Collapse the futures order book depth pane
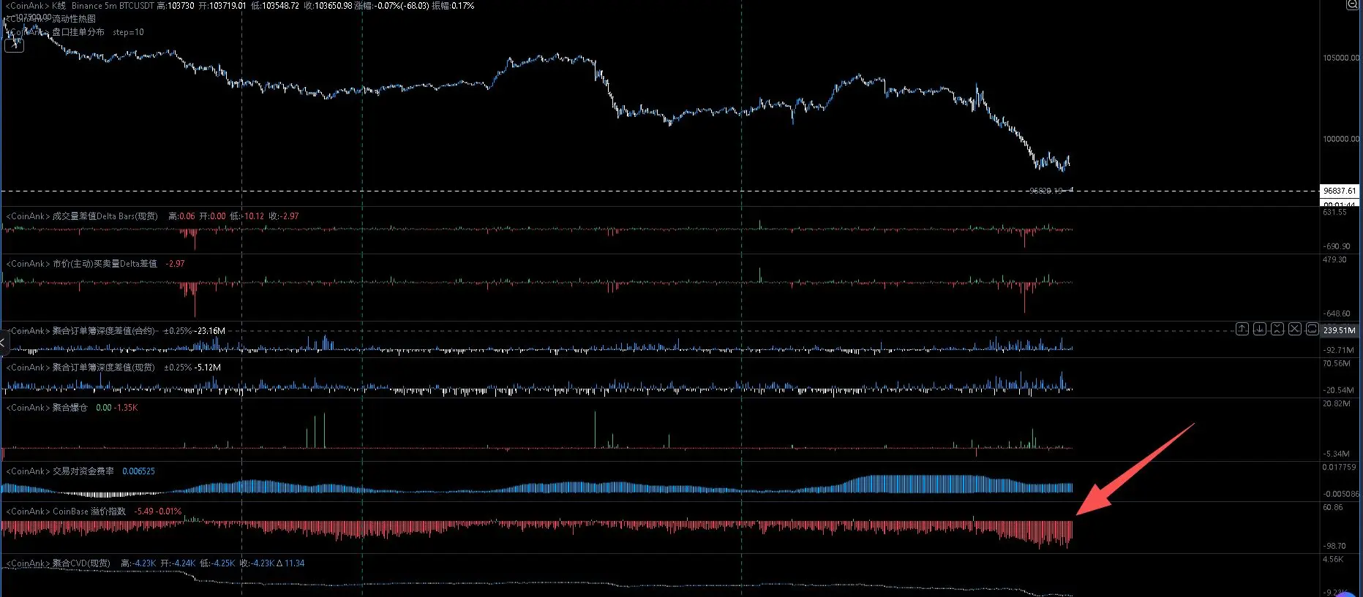 (x=1277, y=329)
